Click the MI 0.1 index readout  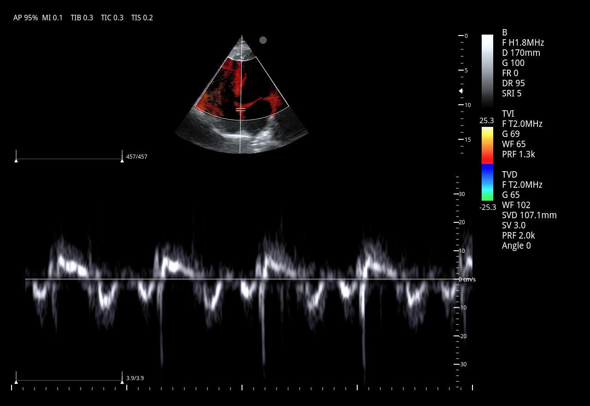(x=52, y=18)
